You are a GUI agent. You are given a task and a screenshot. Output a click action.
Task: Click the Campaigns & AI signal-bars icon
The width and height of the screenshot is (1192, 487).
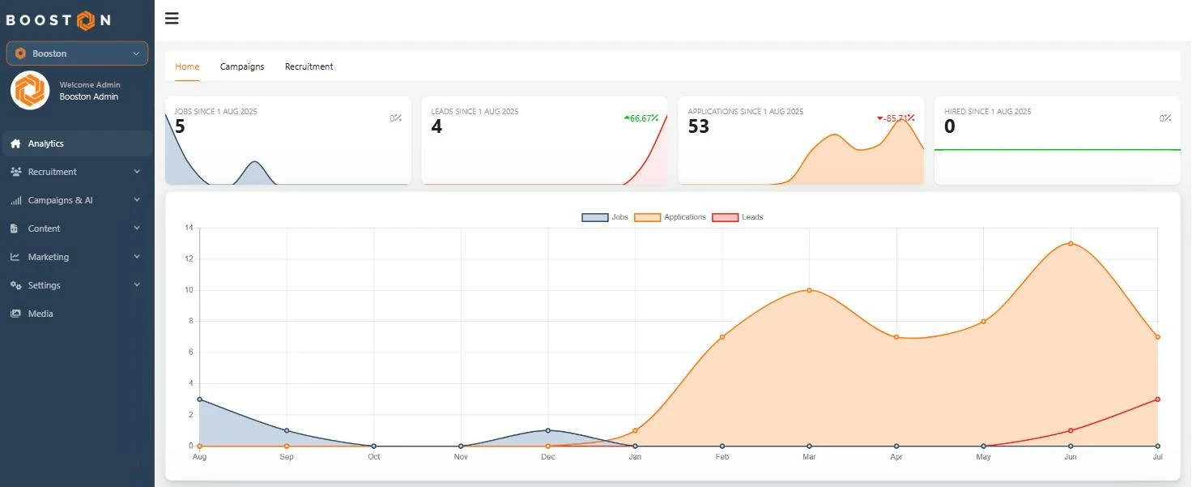coord(15,200)
